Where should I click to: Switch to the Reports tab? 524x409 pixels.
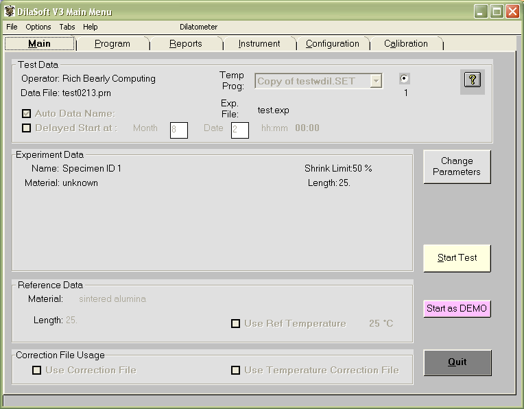coord(185,43)
